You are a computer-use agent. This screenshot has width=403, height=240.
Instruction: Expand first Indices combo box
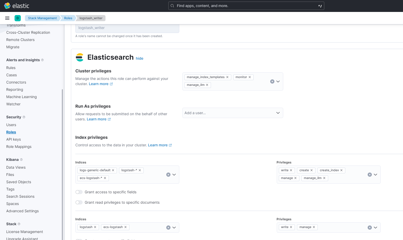click(x=174, y=175)
